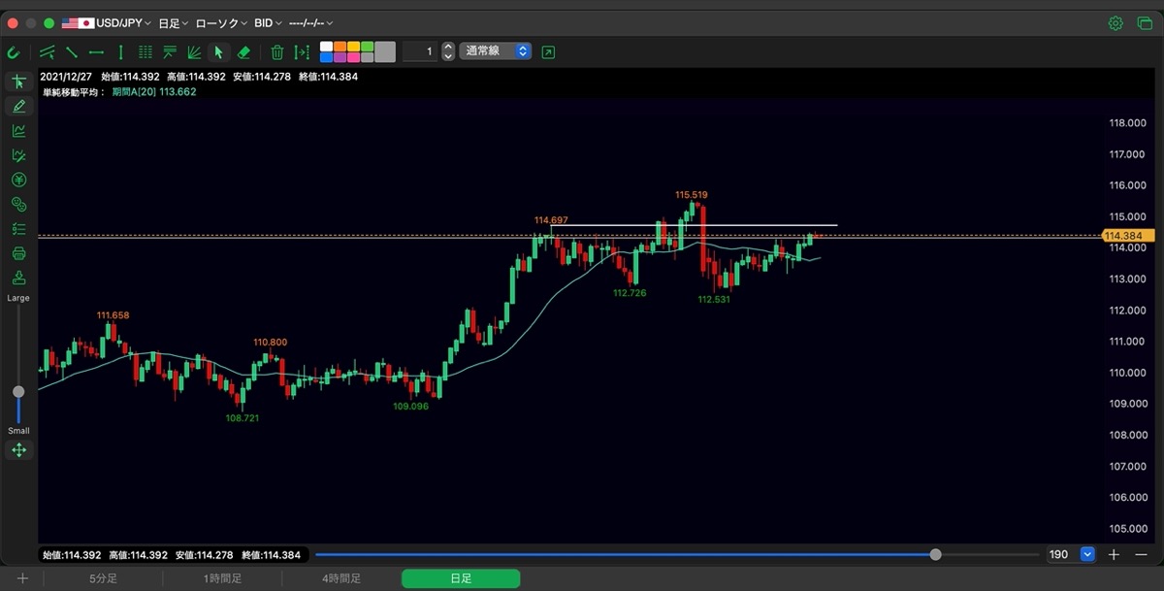The height and width of the screenshot is (591, 1164).
Task: Click the line width number field
Action: click(x=420, y=51)
